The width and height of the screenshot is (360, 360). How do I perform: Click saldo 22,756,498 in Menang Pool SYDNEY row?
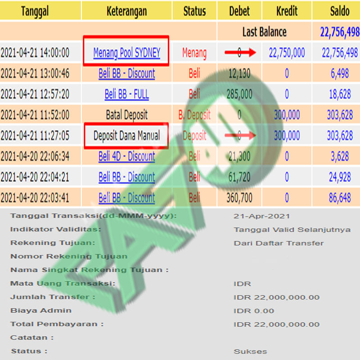[340, 53]
